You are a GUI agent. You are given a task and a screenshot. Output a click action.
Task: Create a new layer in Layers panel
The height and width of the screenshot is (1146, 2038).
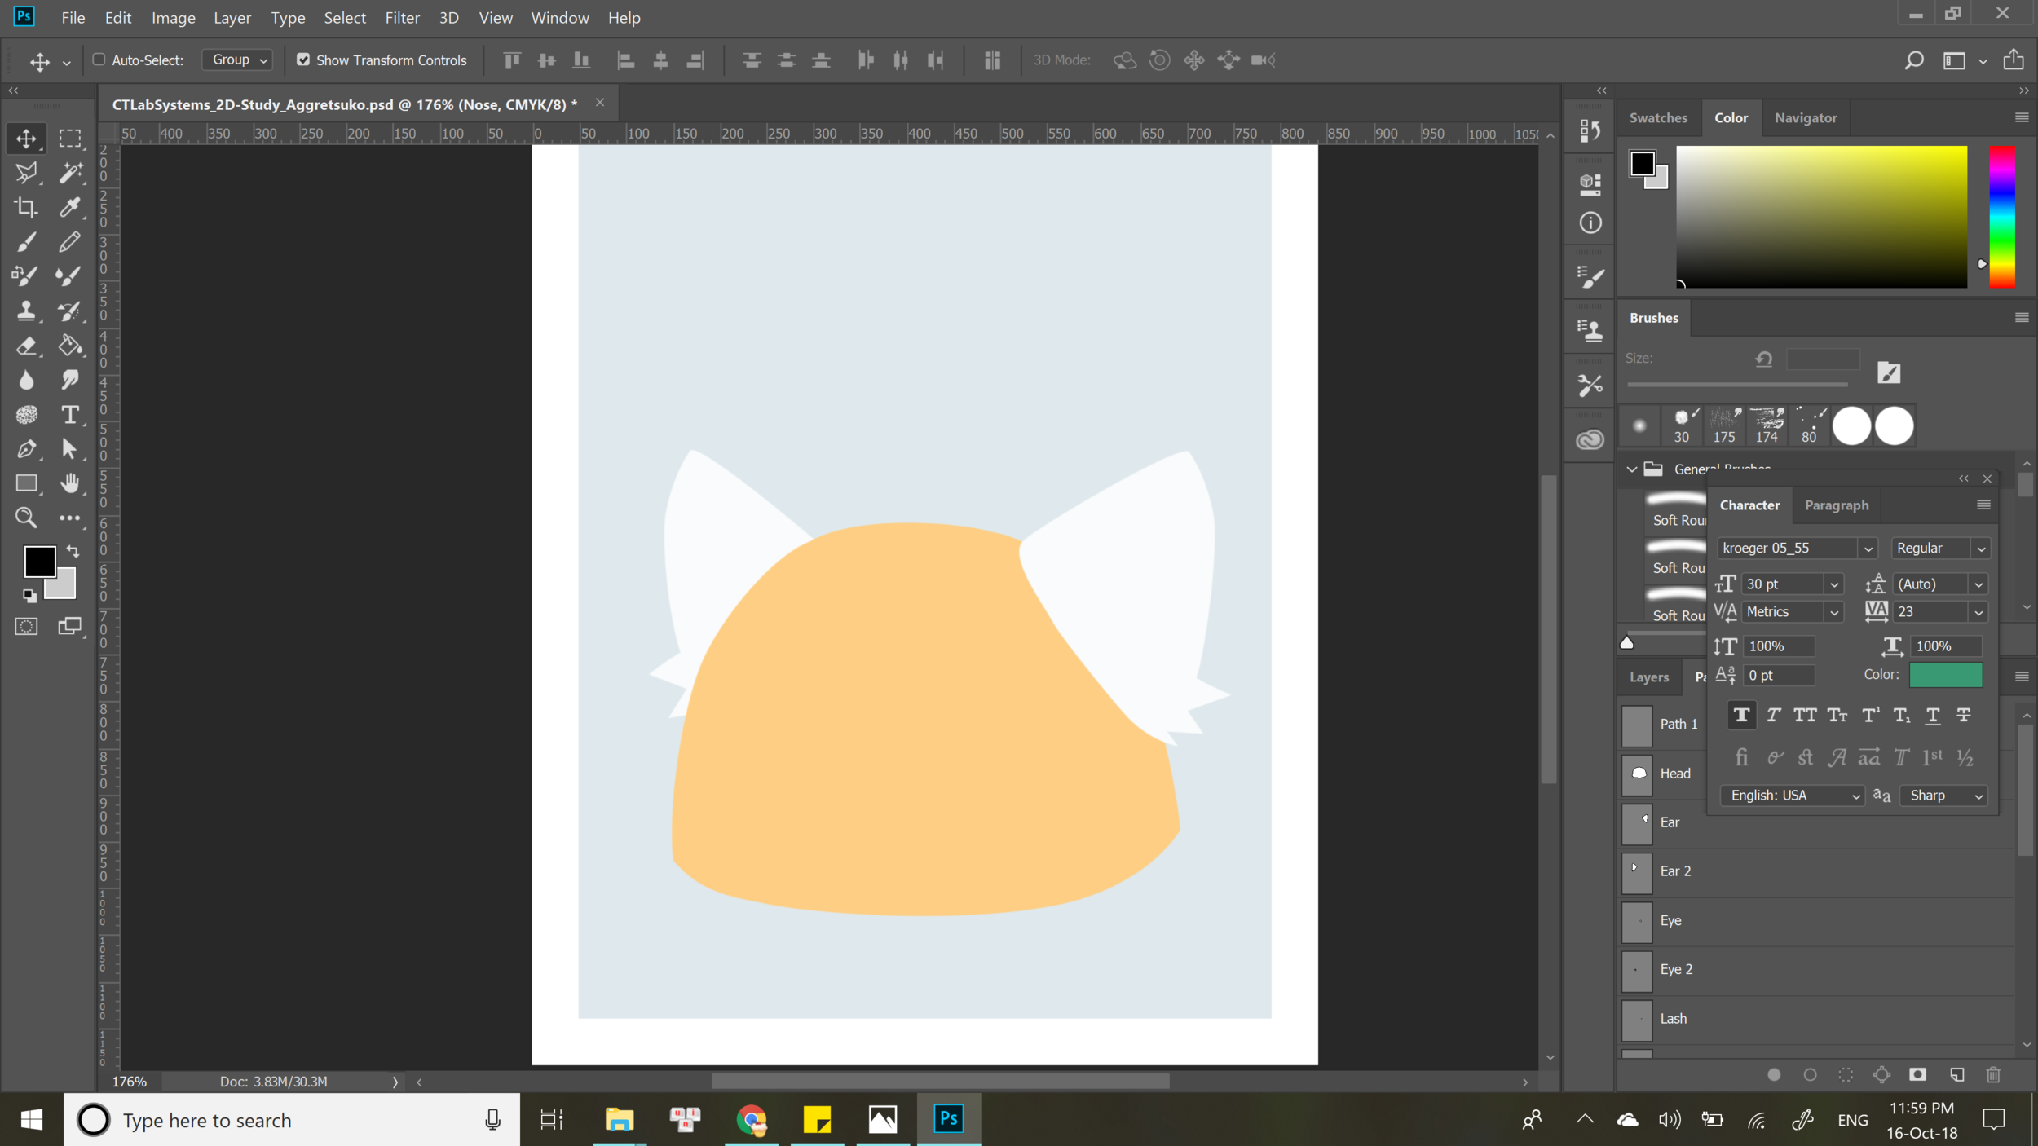[1956, 1074]
